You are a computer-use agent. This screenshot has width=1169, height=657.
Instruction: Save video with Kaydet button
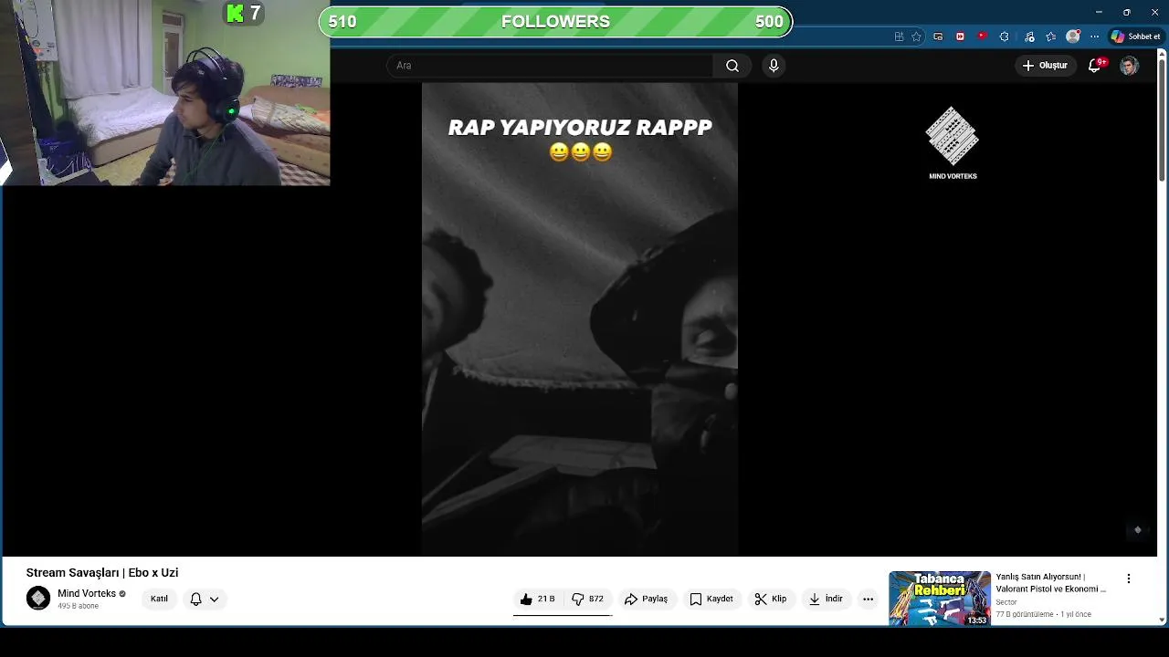pyautogui.click(x=711, y=599)
